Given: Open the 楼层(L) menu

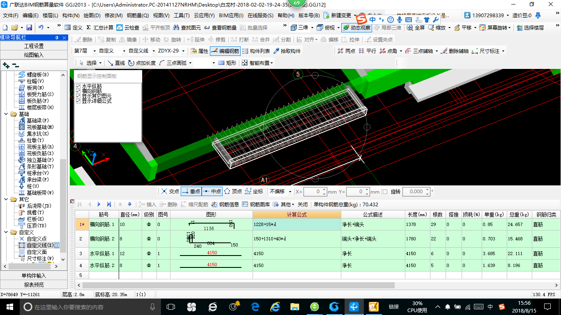Looking at the screenshot, I should pos(51,16).
